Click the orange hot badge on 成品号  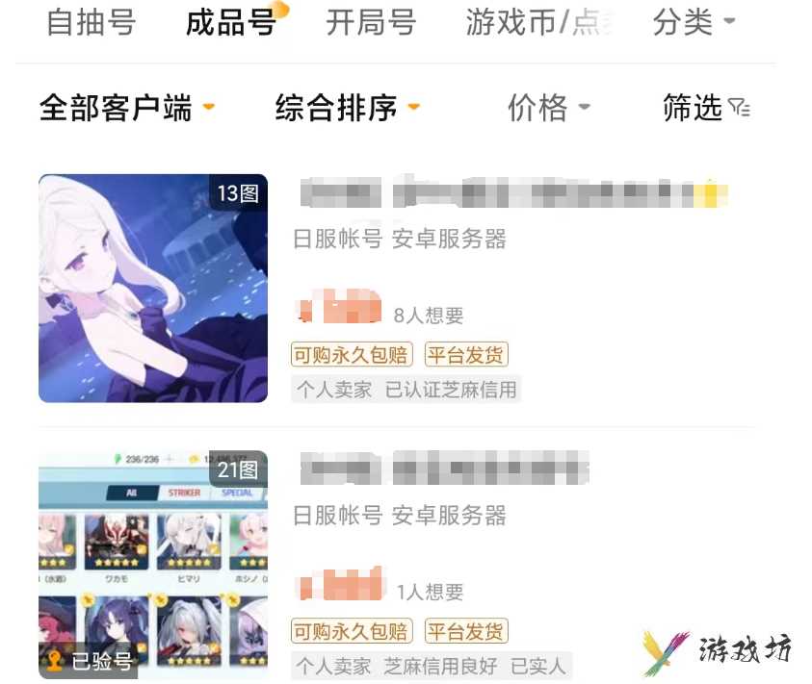pos(280,9)
